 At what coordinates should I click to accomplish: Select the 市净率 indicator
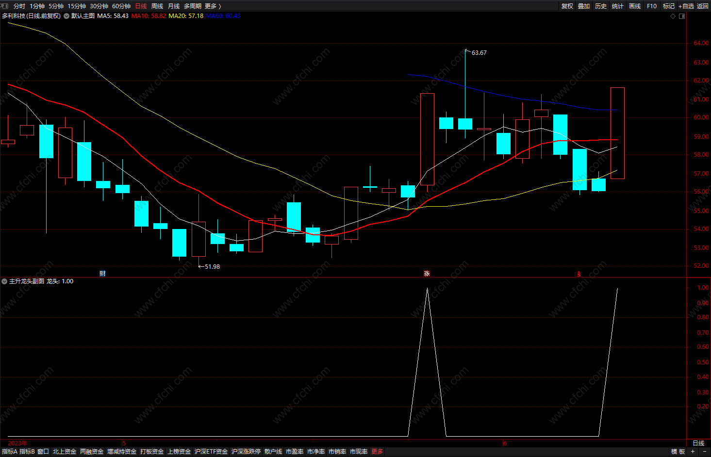click(x=316, y=452)
